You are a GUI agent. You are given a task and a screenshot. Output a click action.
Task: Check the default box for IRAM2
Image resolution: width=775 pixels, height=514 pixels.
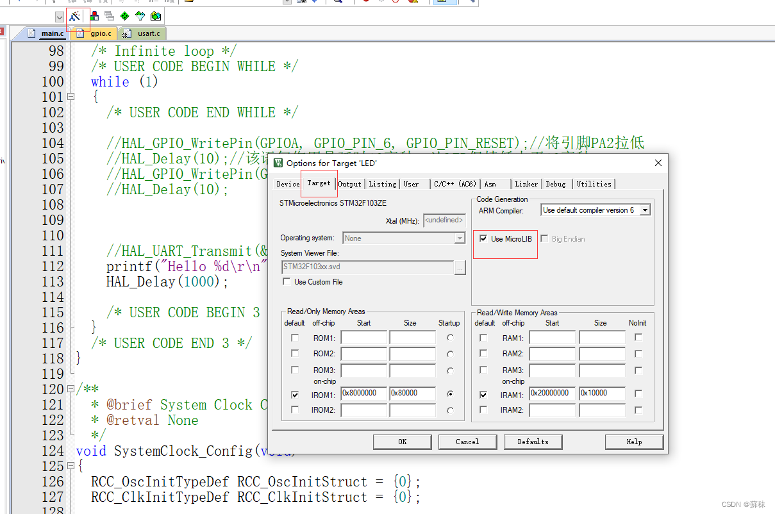[x=483, y=410]
